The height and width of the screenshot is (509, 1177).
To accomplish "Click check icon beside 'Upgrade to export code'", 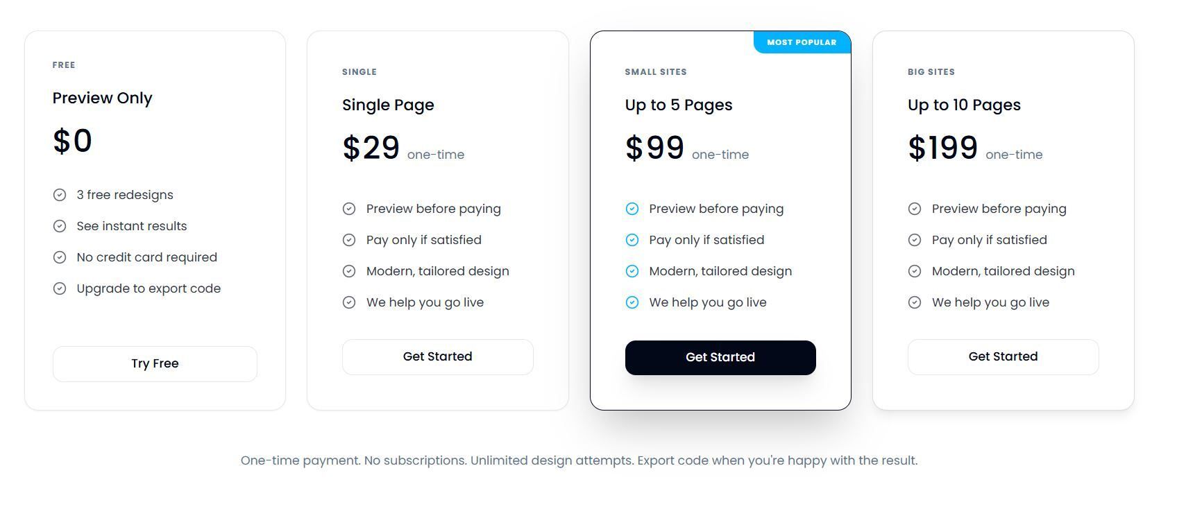I will [60, 288].
